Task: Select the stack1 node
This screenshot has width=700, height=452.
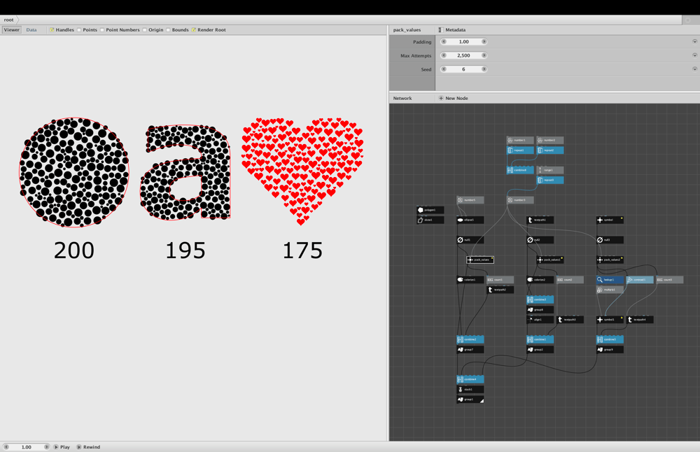Action: [x=470, y=390]
